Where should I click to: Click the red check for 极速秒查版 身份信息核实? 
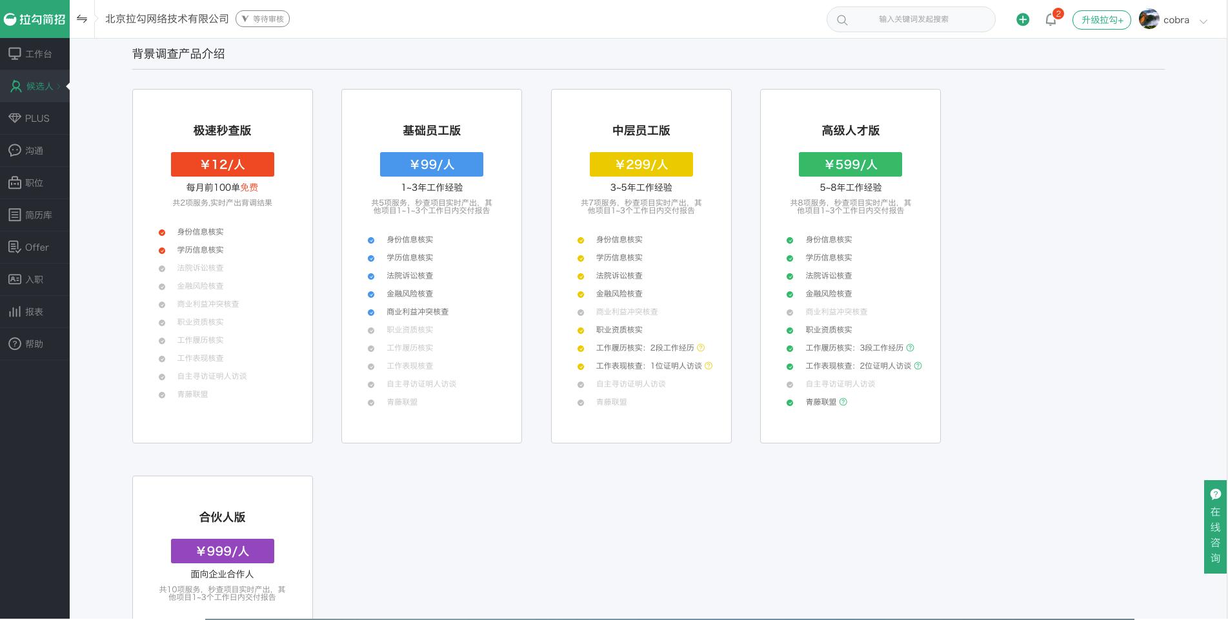coord(162,233)
